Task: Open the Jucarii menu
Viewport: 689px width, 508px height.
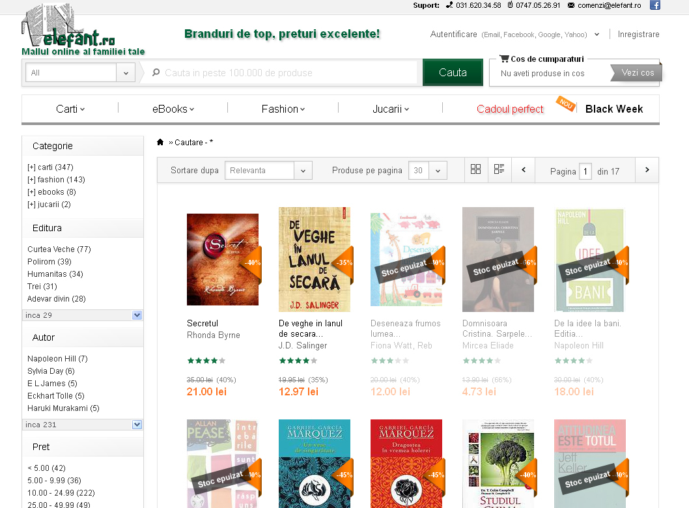Action: pyautogui.click(x=391, y=109)
